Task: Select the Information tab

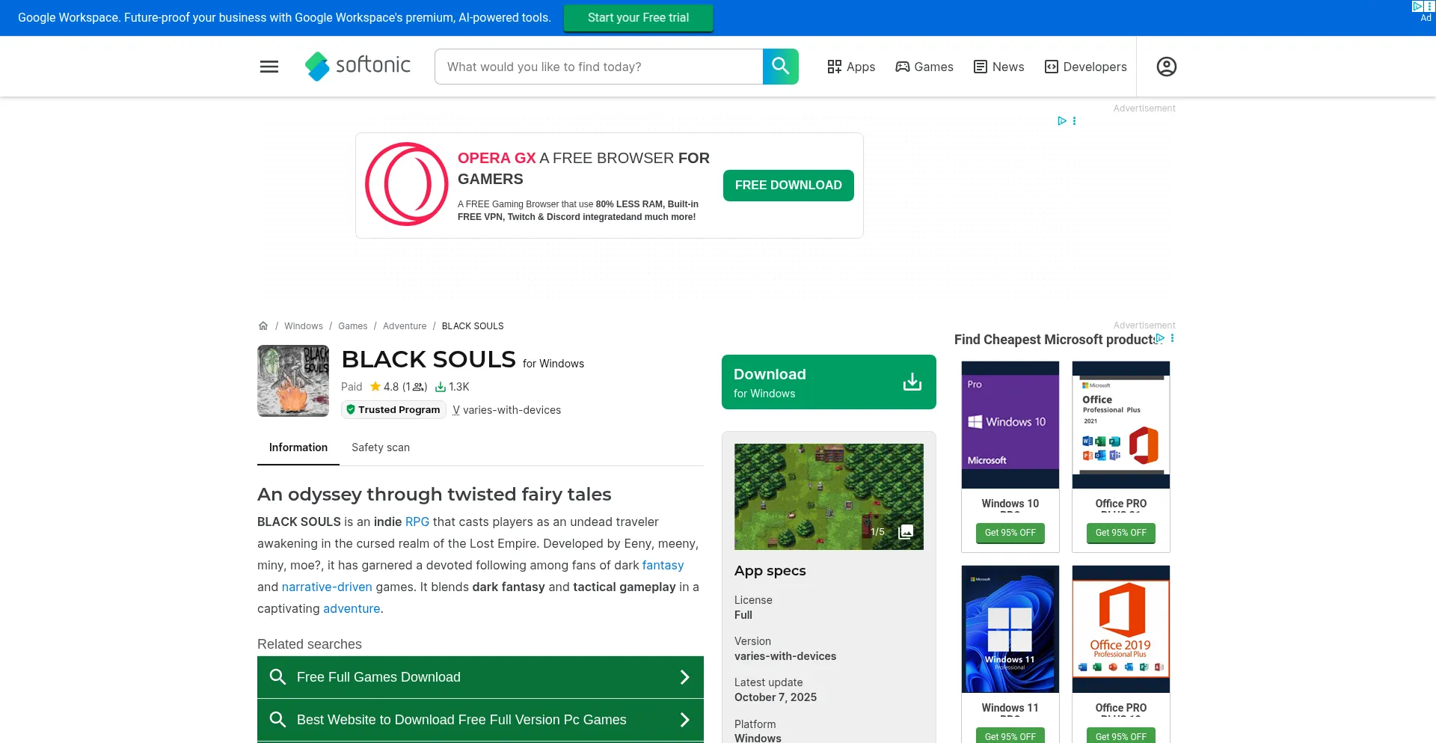Action: (298, 447)
